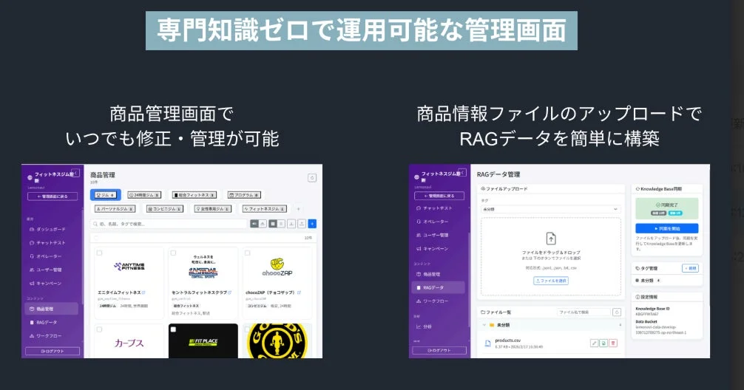Filter by パーソナルジム tag chip
This screenshot has width=744, height=390.
[x=115, y=209]
